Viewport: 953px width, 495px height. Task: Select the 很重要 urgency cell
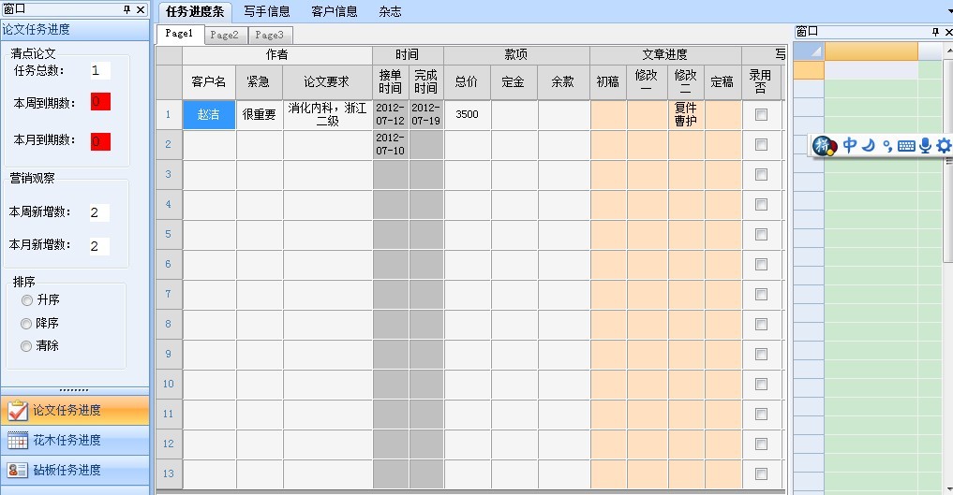(259, 115)
